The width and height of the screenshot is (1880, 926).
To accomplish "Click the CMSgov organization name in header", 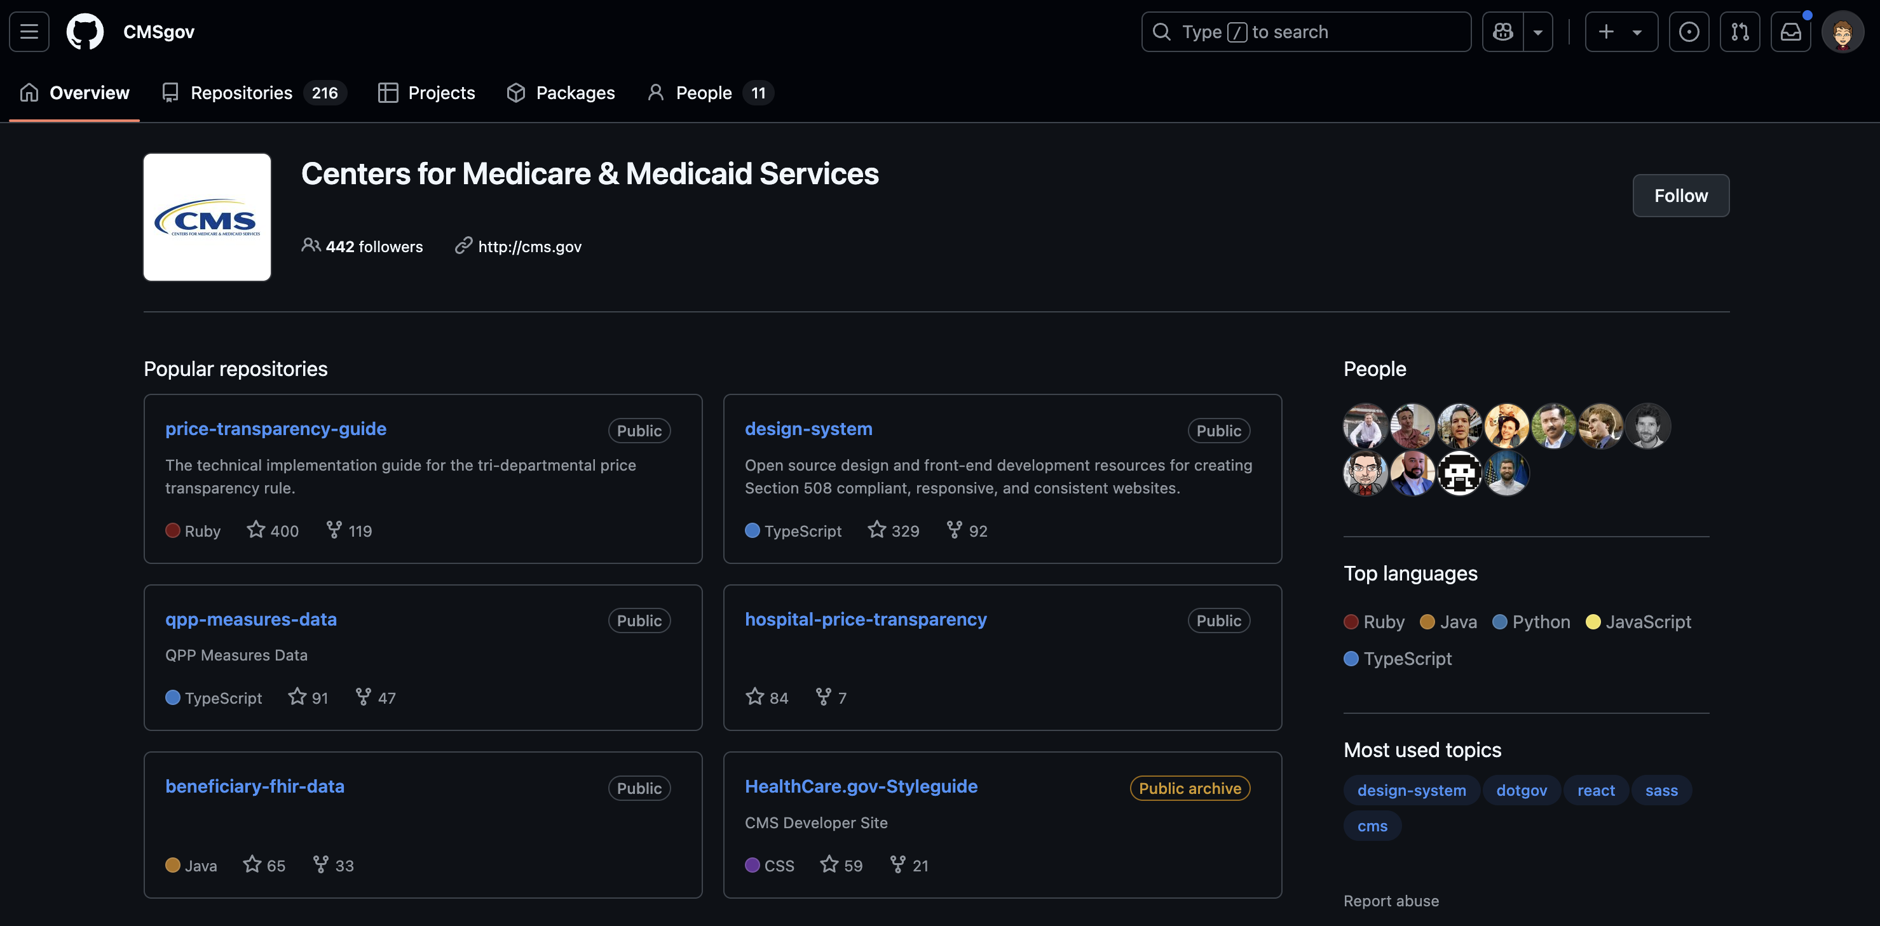I will pos(158,31).
